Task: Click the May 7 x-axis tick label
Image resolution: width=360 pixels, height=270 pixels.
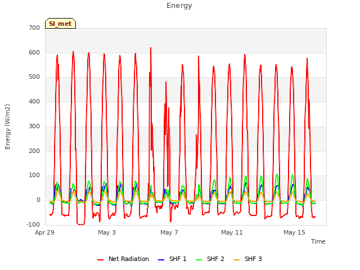Action: pyautogui.click(x=169, y=232)
